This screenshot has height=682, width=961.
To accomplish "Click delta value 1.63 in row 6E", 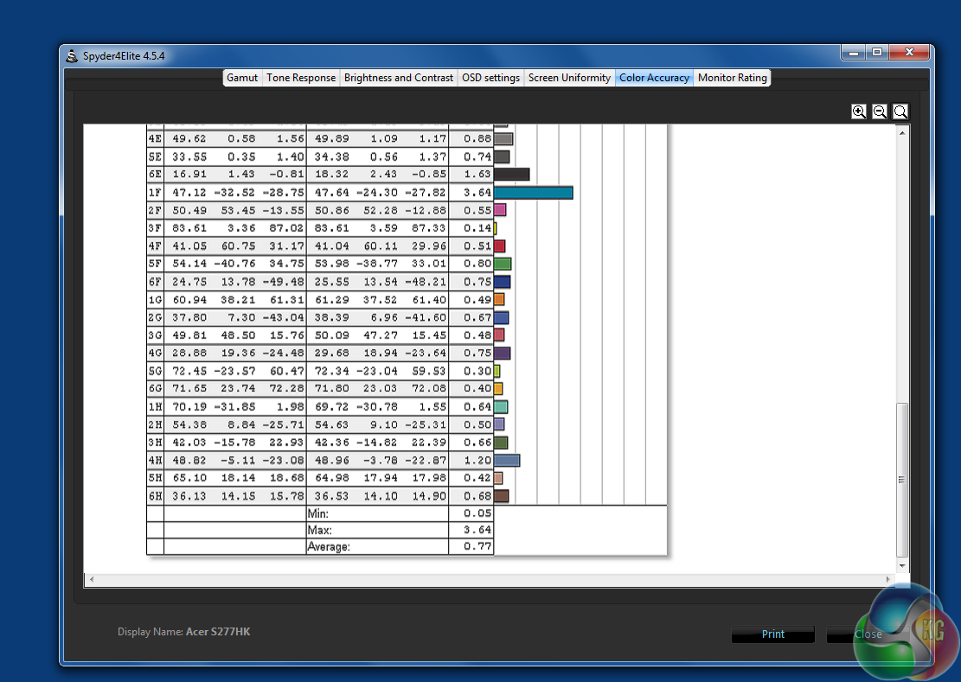I will click(x=477, y=175).
